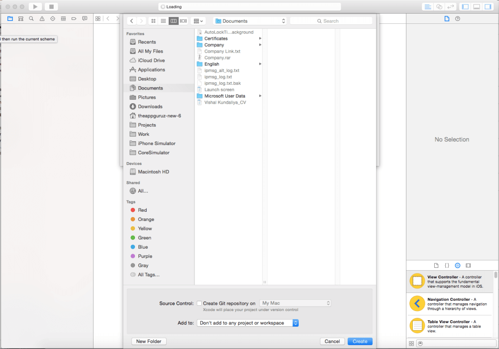Click the New Folder button

[149, 341]
